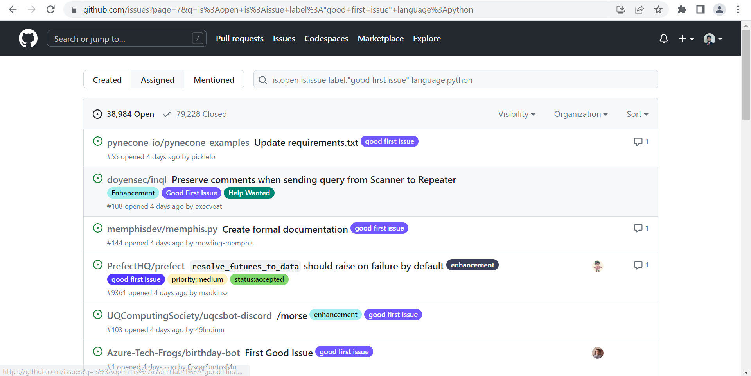Open the notifications bell

pyautogui.click(x=663, y=38)
